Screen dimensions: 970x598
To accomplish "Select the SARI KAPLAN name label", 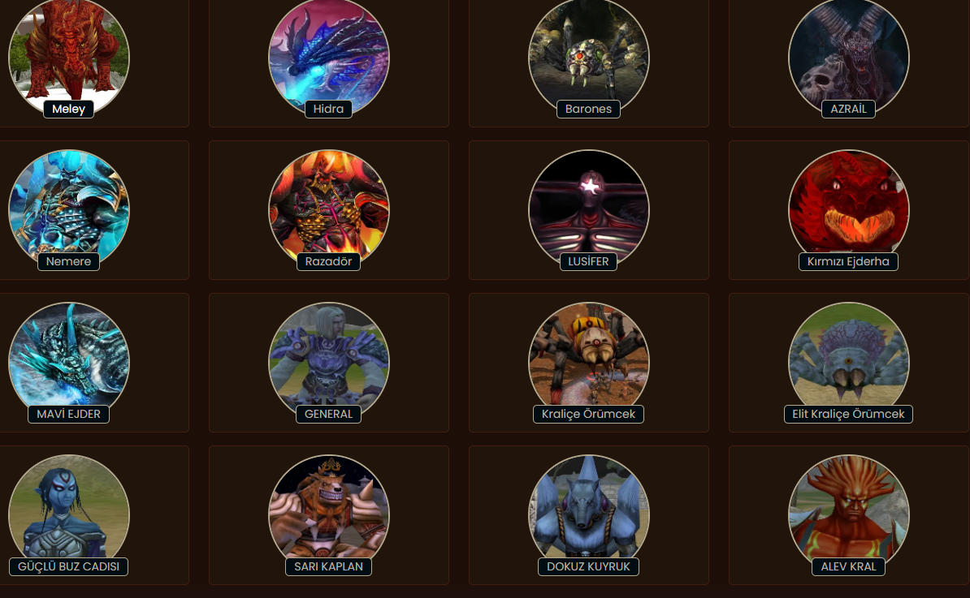I will [328, 566].
